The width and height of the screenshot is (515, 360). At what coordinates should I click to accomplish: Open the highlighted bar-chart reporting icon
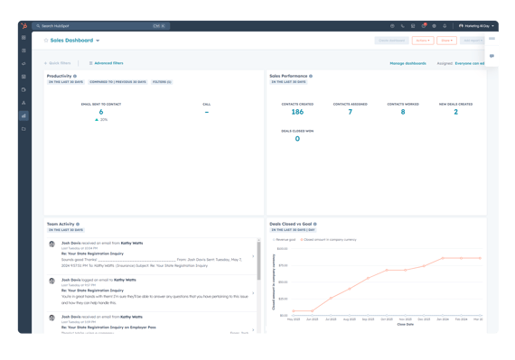coord(23,115)
